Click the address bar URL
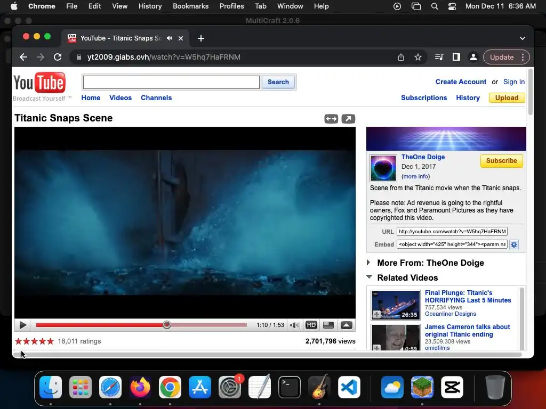This screenshot has width=546, height=409. tap(164, 57)
